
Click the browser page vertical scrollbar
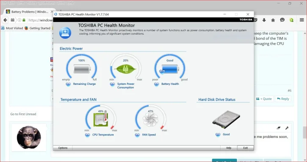click(x=305, y=97)
